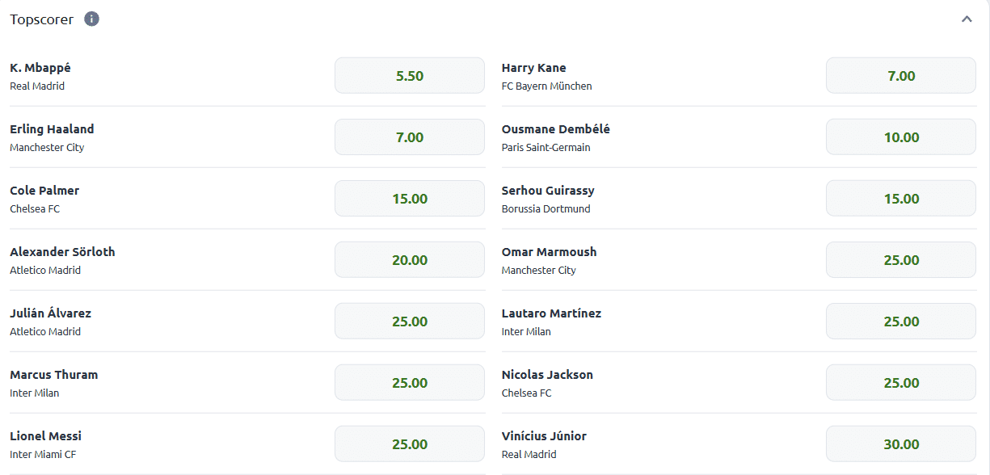Pick Vinícius Júnior odds 30.00
The image size is (990, 475).
(x=901, y=444)
